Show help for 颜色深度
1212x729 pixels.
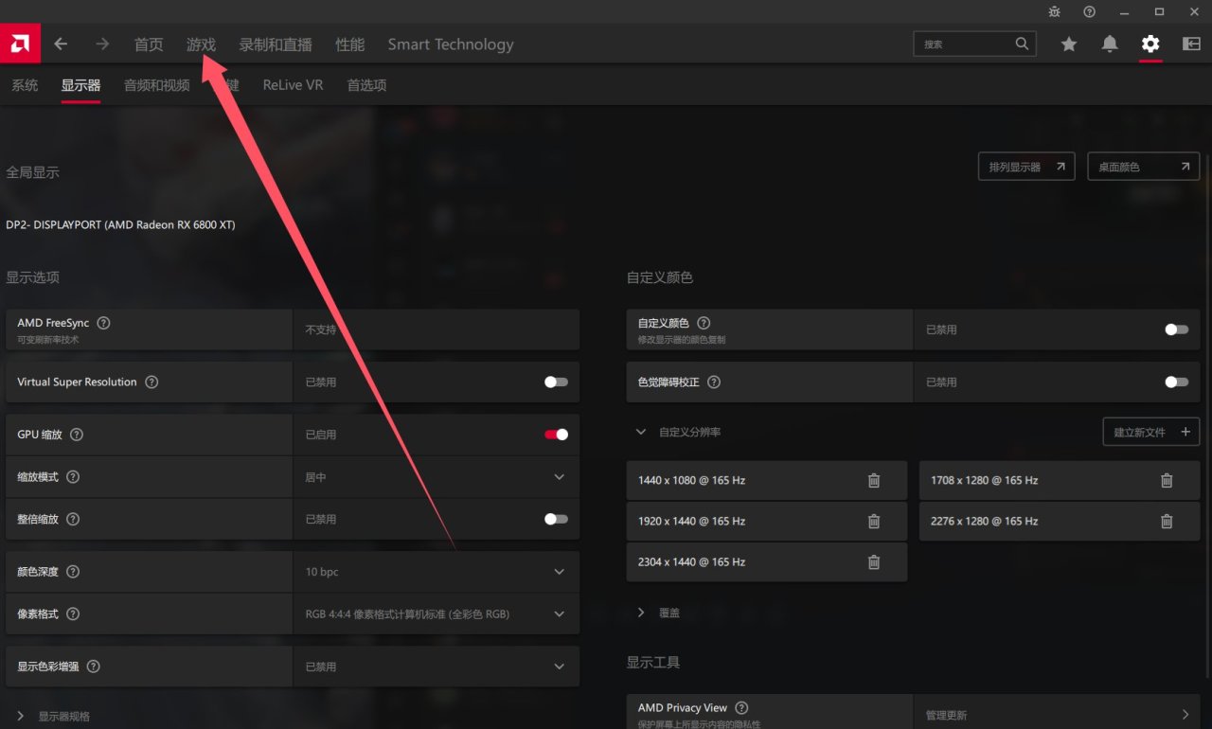73,572
